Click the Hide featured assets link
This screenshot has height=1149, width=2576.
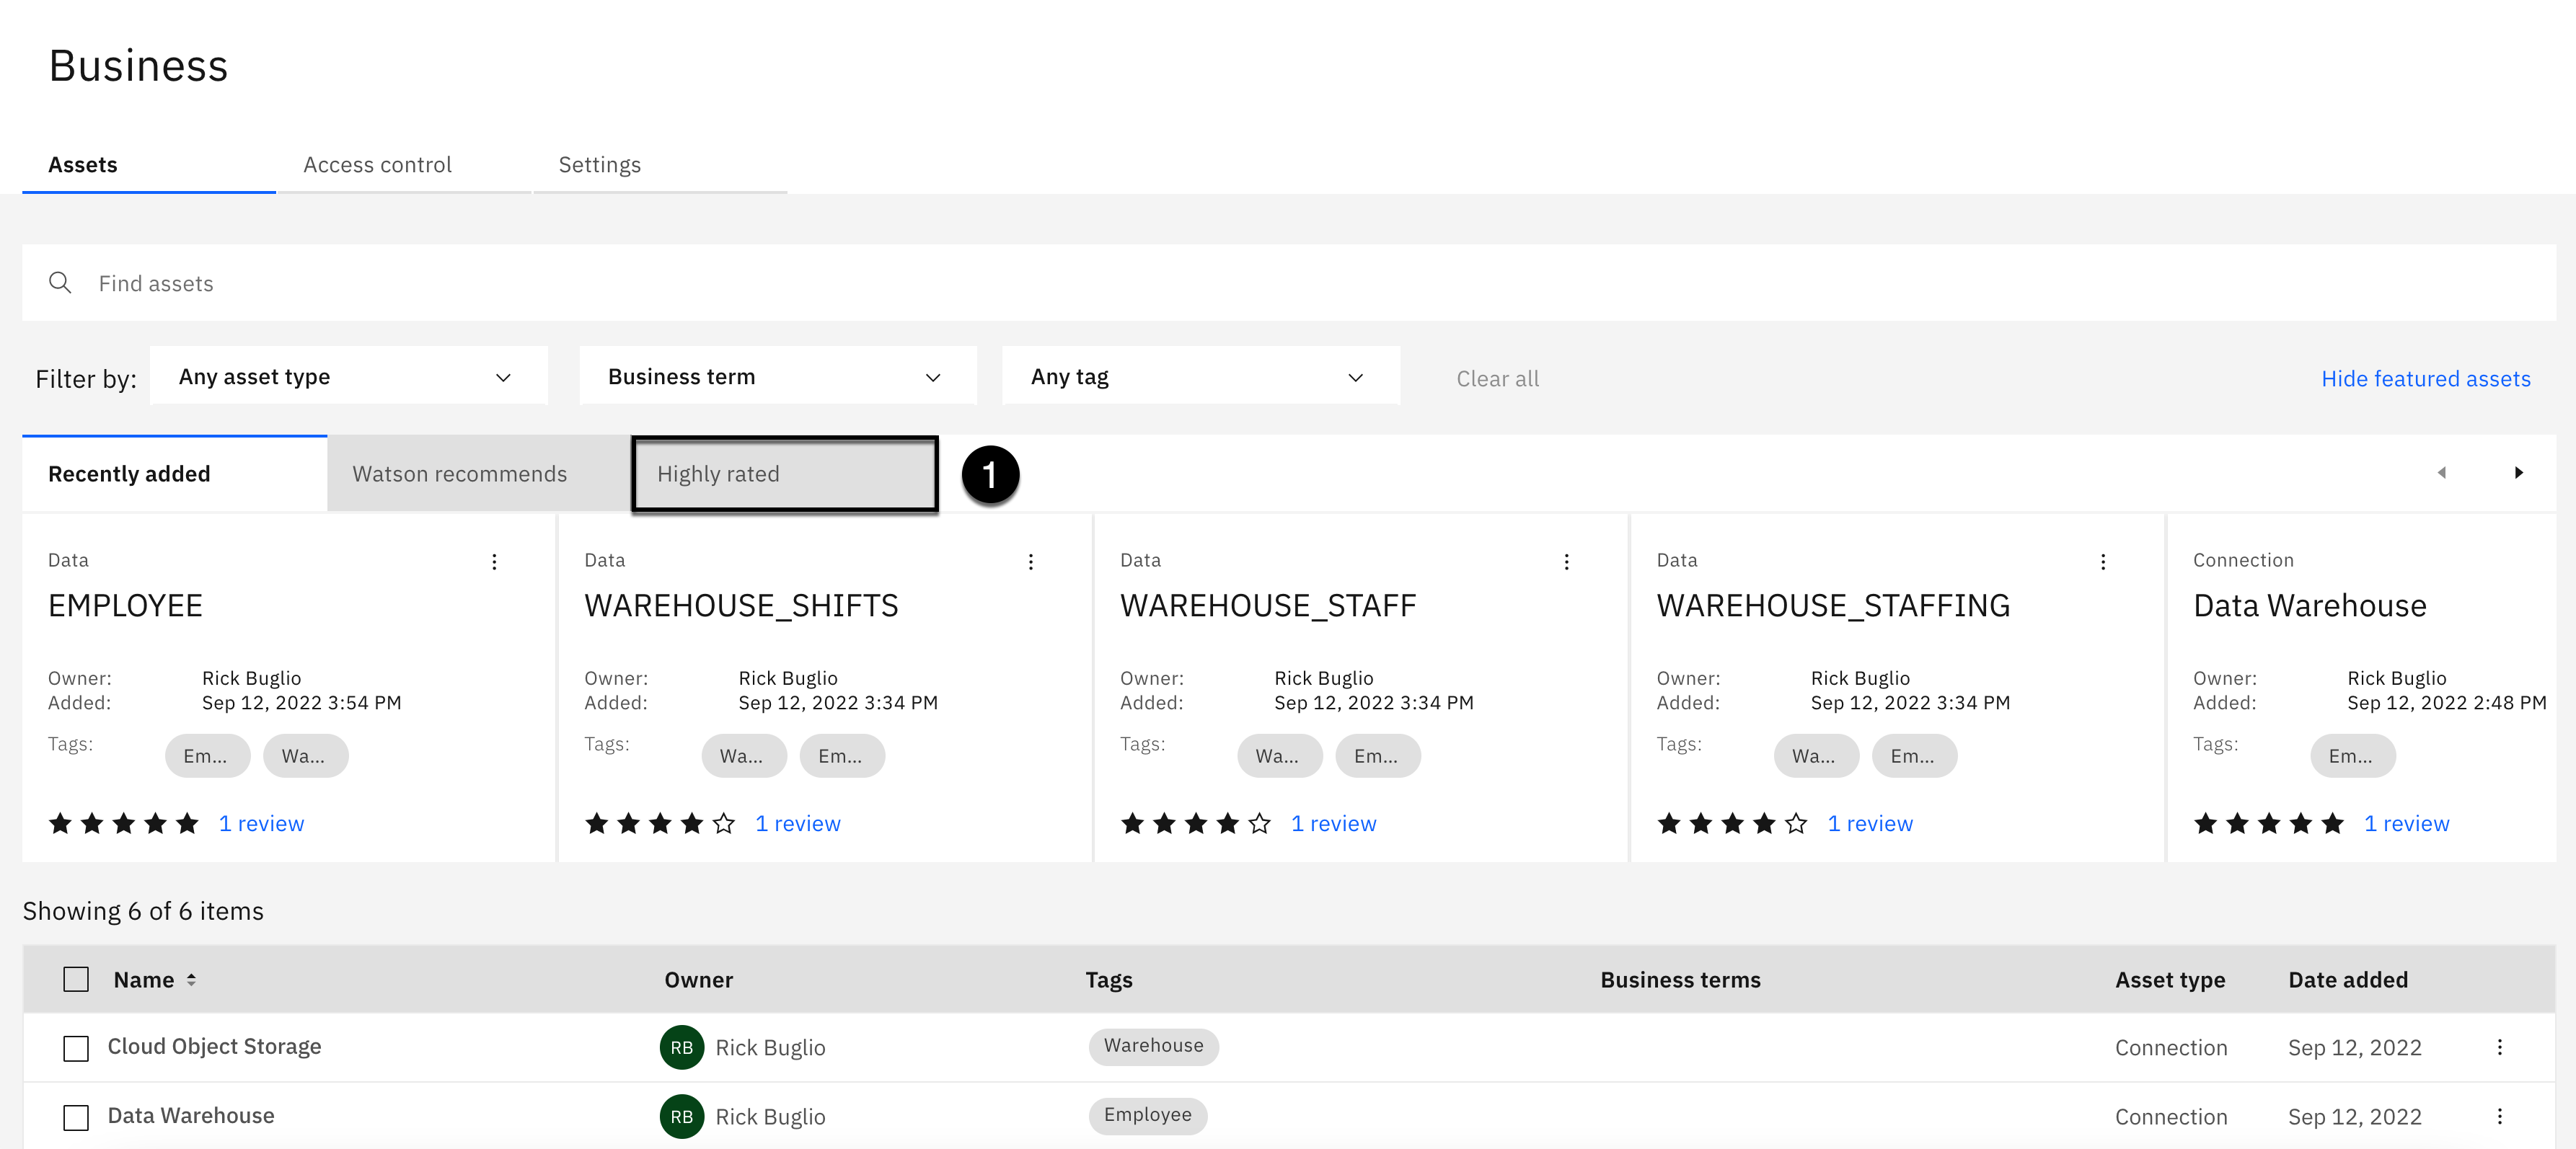click(2425, 378)
